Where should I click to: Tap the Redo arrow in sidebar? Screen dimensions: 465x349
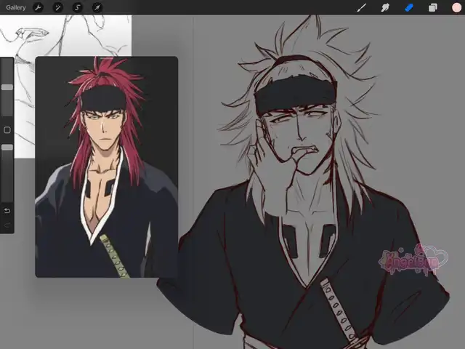click(7, 226)
